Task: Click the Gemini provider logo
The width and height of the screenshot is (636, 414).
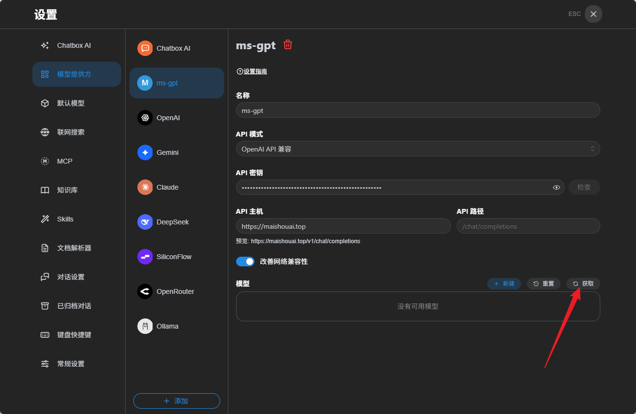Action: pyautogui.click(x=145, y=152)
